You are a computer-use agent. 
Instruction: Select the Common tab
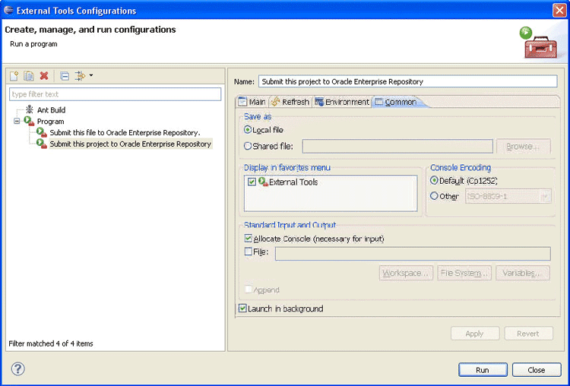point(396,102)
